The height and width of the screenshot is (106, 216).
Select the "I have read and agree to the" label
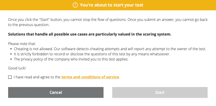click(37, 77)
